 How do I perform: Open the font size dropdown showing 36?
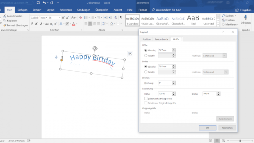coord(60,18)
